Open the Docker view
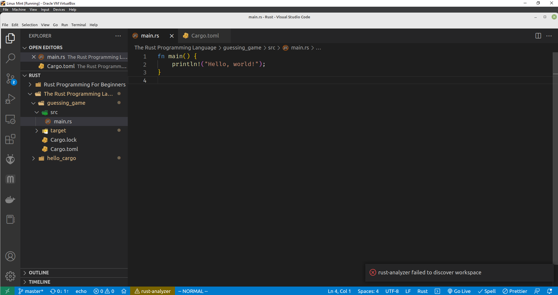 10,200
